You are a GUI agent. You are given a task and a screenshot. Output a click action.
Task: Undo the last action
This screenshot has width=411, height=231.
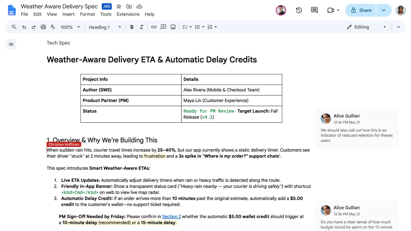coord(24,27)
